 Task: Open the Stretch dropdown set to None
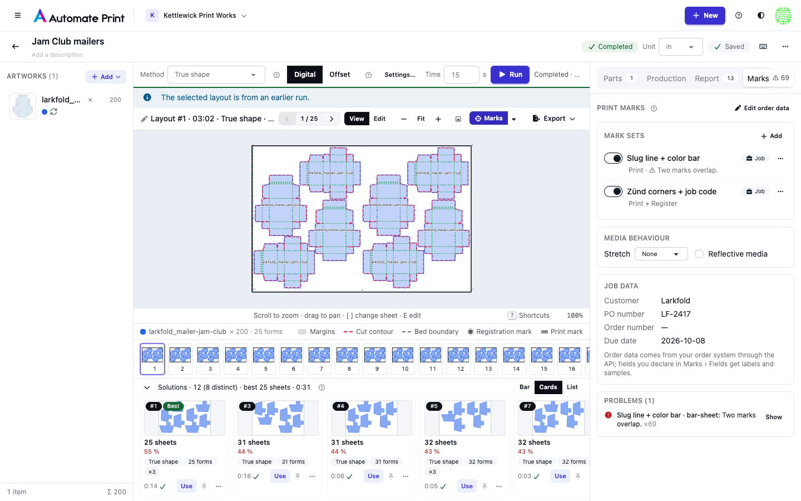pyautogui.click(x=661, y=254)
